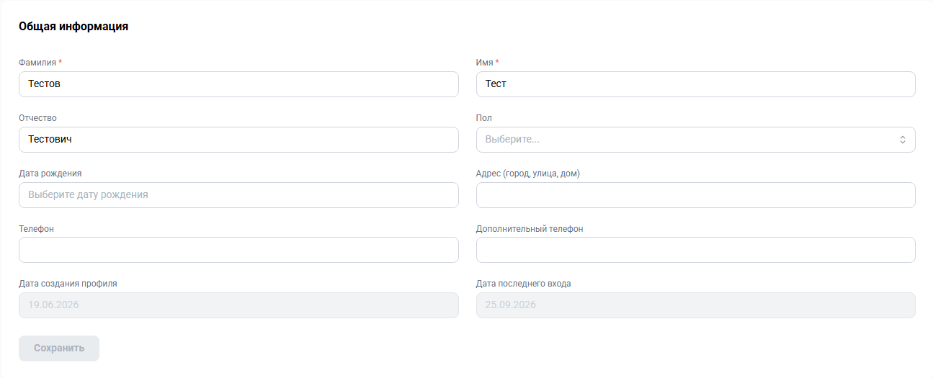Click the Сохранить button

tap(59, 348)
